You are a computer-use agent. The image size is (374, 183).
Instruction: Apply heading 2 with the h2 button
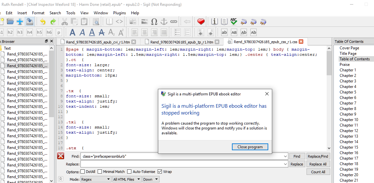(10, 32)
